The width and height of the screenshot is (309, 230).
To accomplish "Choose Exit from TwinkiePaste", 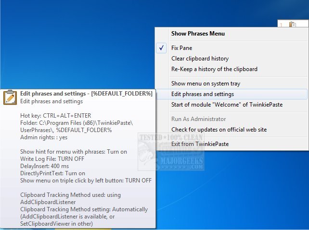I will point(200,144).
